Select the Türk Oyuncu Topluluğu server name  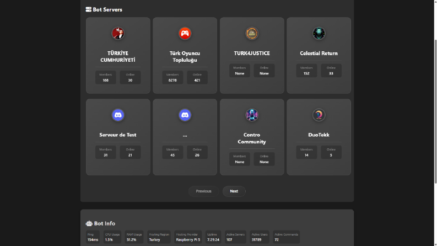click(185, 57)
